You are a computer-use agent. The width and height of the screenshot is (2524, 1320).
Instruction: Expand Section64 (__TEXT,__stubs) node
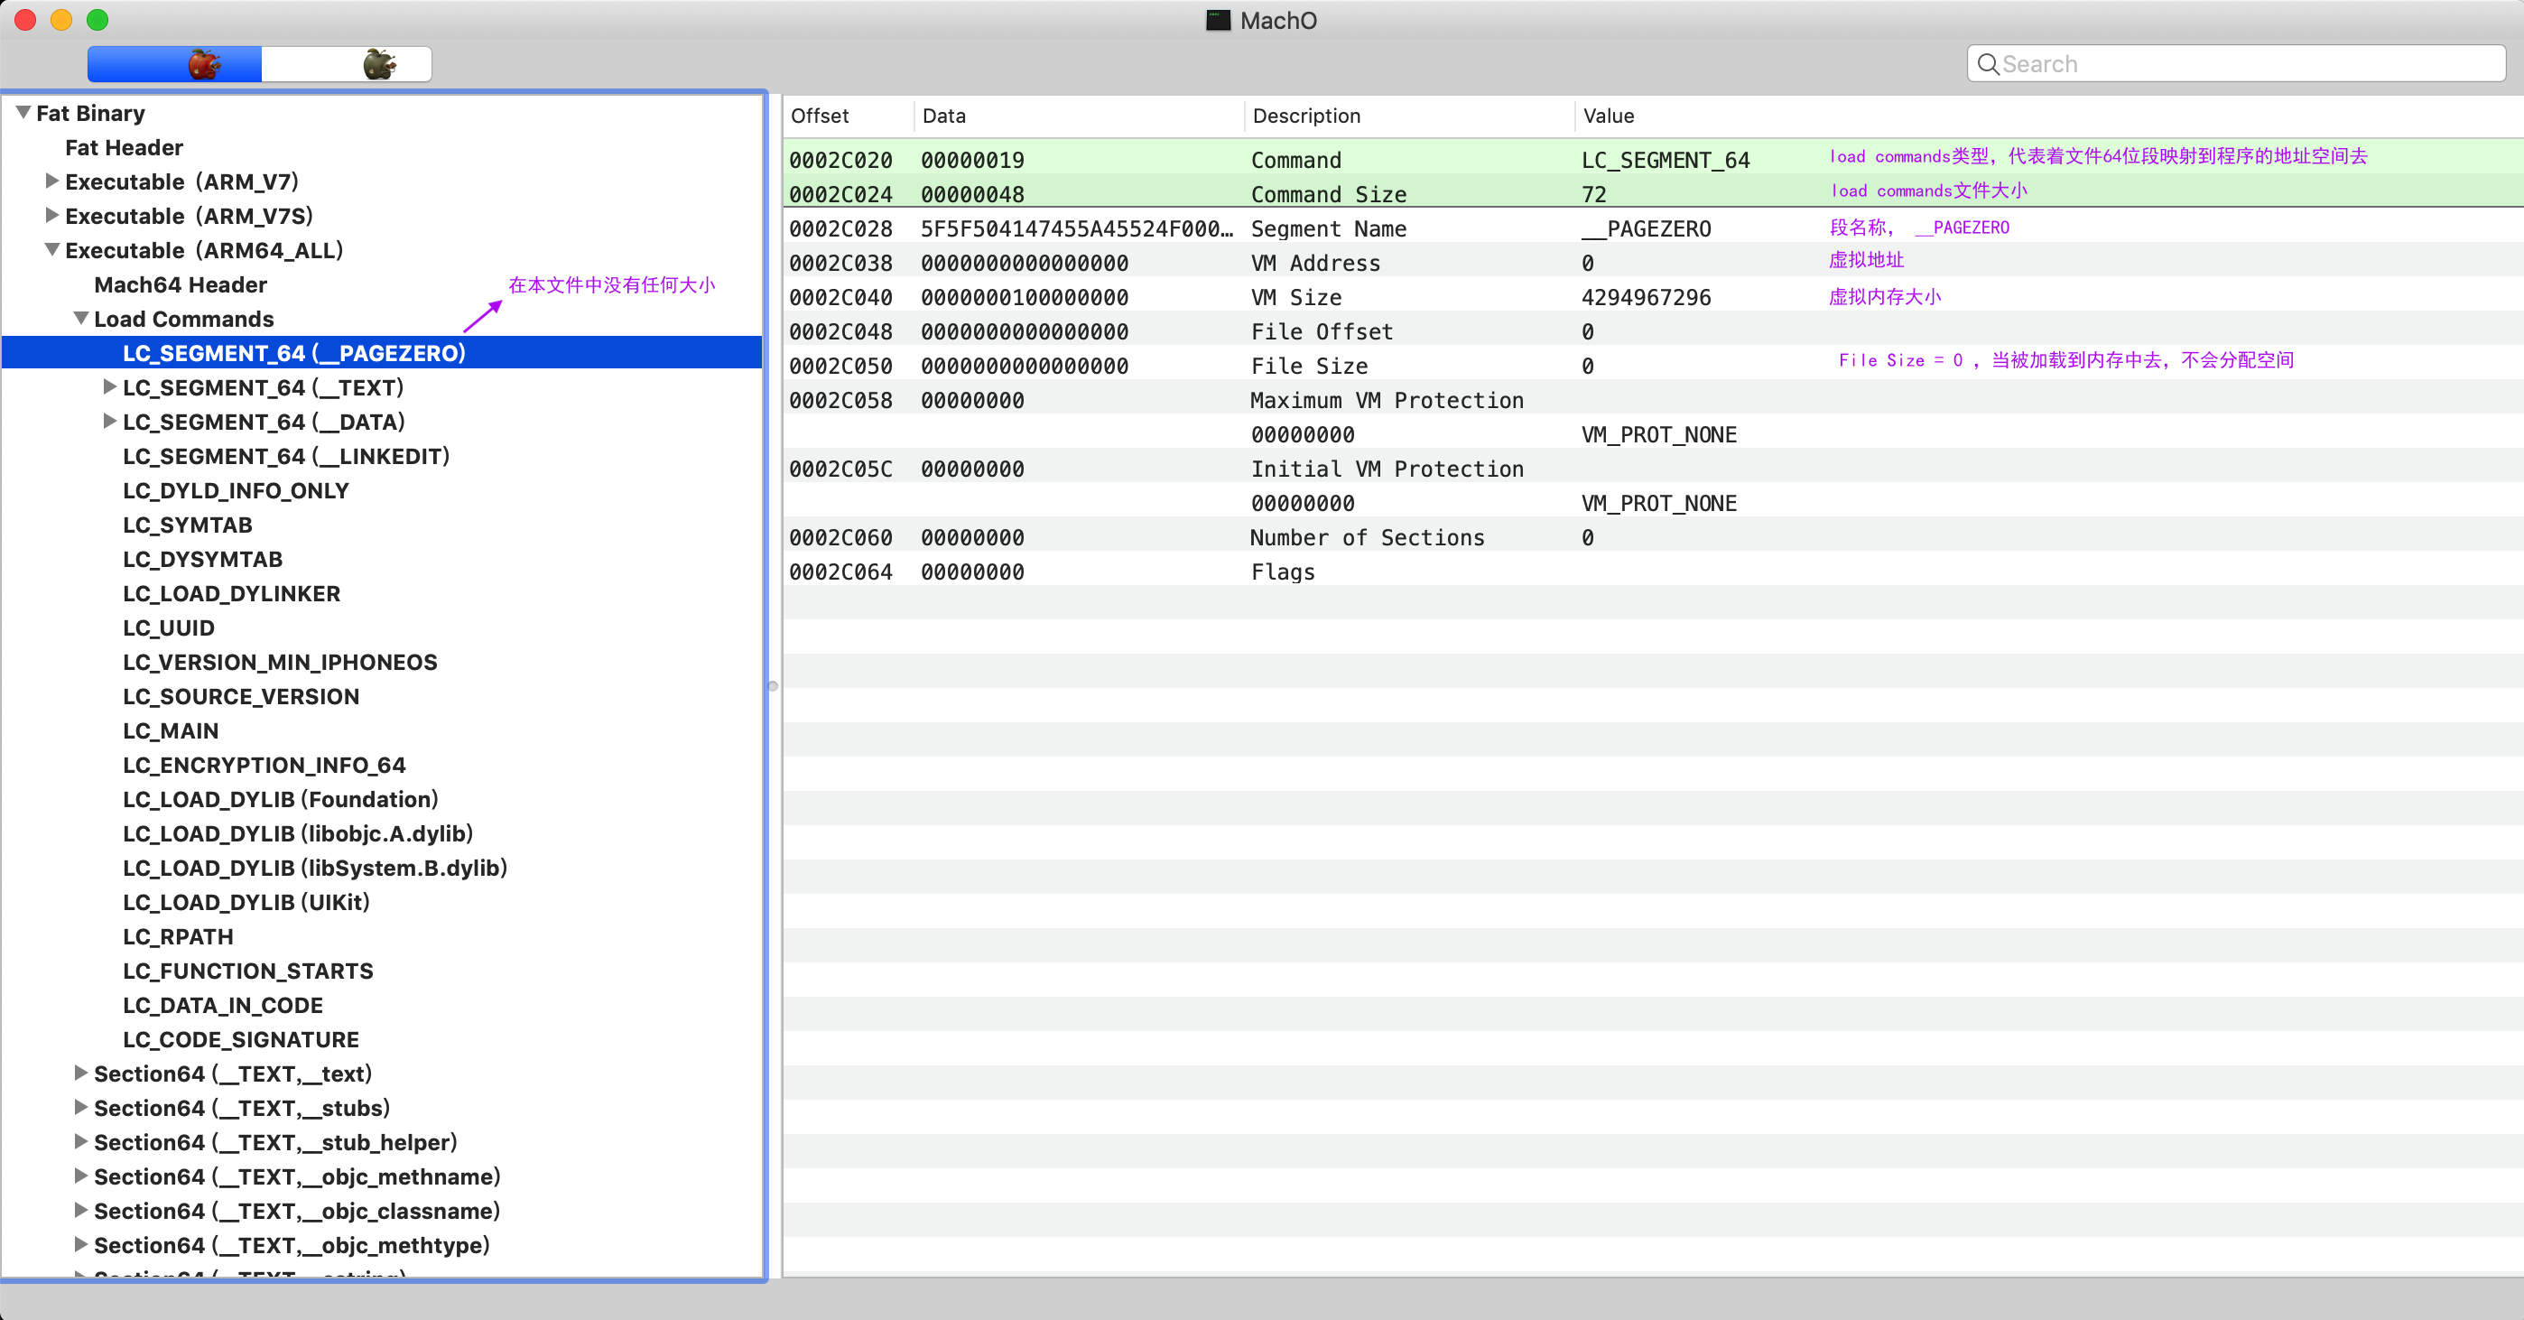[81, 1107]
